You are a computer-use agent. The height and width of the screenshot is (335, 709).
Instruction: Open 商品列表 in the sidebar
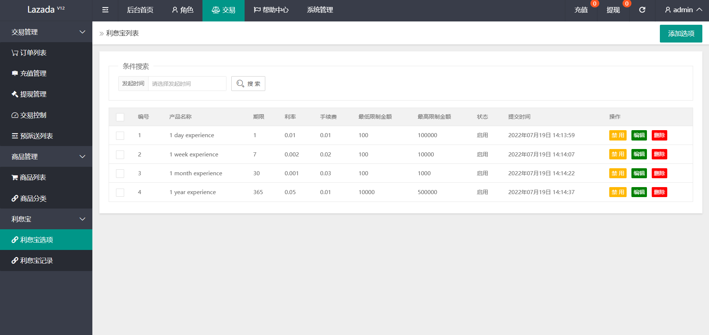pyautogui.click(x=46, y=177)
